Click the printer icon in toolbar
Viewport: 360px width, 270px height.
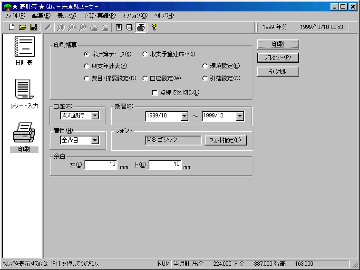tap(140, 27)
